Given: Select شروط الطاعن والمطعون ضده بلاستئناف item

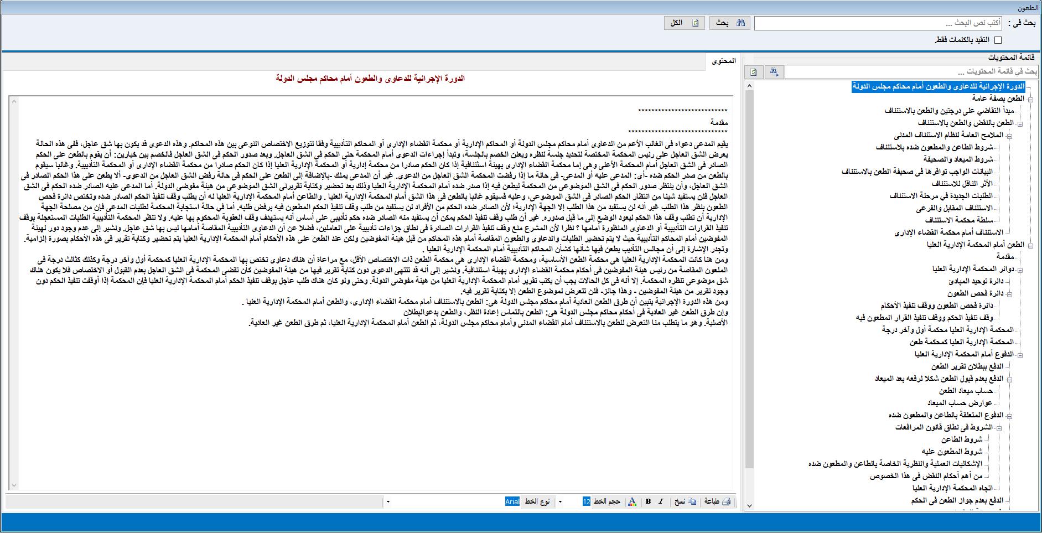Looking at the screenshot, I should pos(934,147).
